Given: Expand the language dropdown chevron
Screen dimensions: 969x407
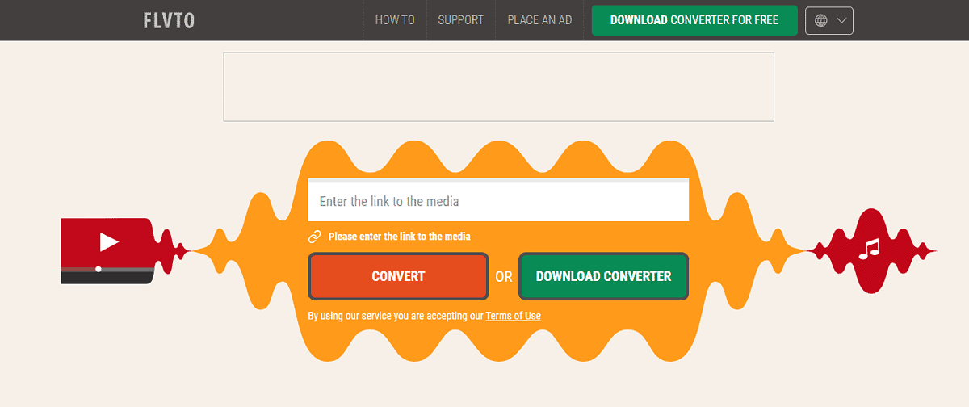Looking at the screenshot, I should point(842,21).
